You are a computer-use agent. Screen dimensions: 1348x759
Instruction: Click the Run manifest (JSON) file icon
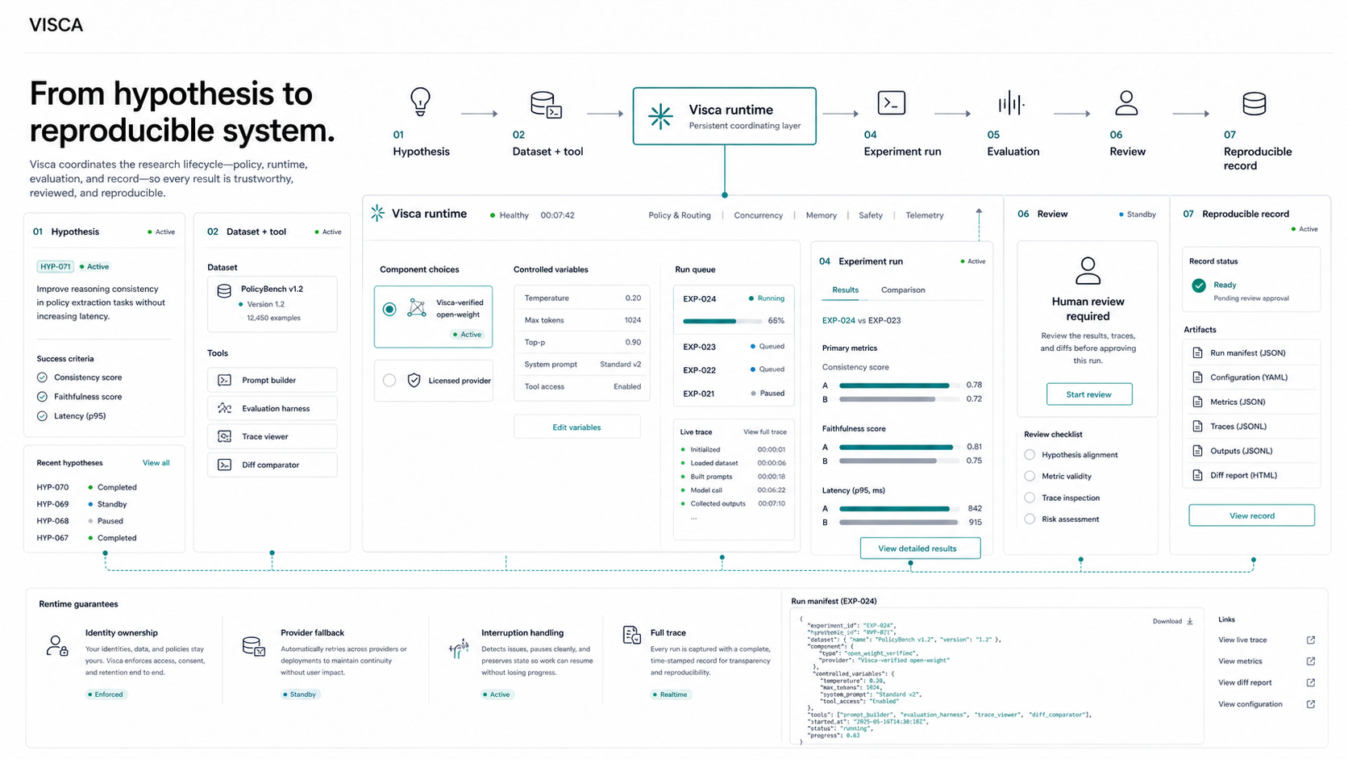(1197, 352)
